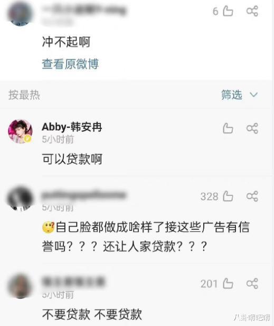Viewport: 274px width, 326px height.
Task: Open Abby-韩安冉's profile name
Action: [72, 127]
